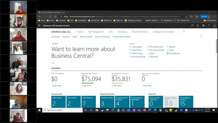
Task: Close the Business Manager browser tab
Action: [x=64, y=12]
